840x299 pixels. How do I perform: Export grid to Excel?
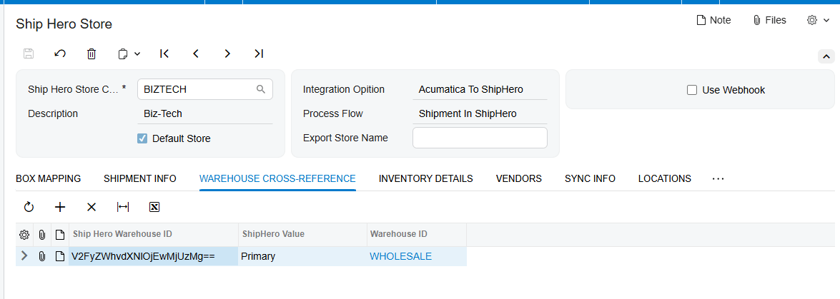[x=154, y=207]
